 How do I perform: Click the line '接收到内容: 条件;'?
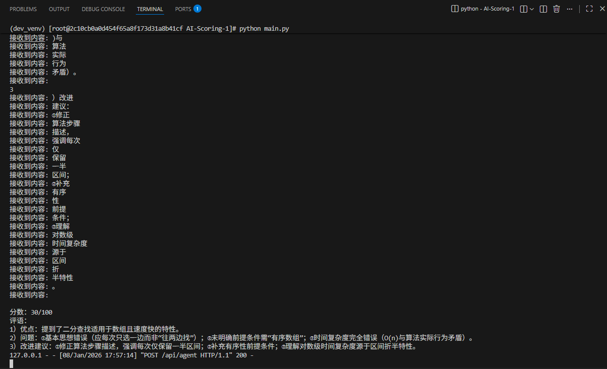tap(40, 218)
